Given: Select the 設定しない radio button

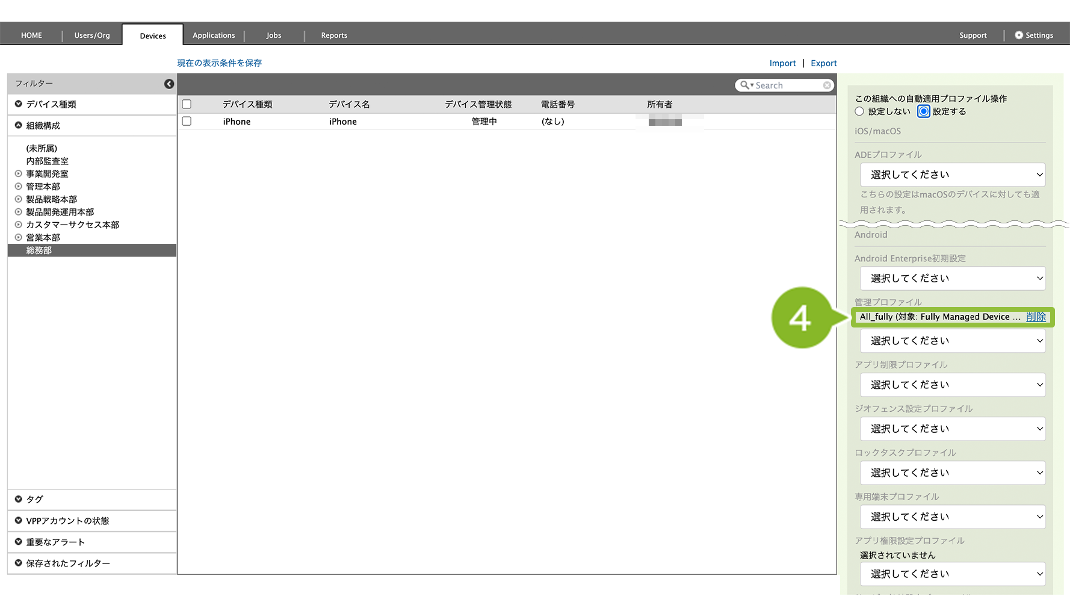Looking at the screenshot, I should [859, 111].
